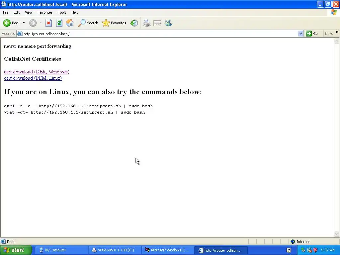340x255 pixels.
Task: Click the Go button
Action: click(x=312, y=34)
